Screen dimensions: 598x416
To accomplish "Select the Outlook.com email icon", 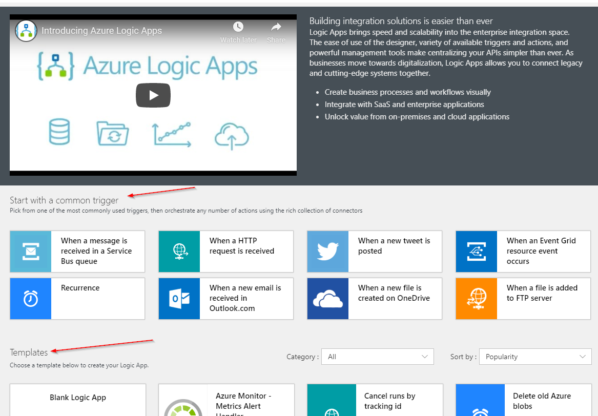I will point(179,298).
